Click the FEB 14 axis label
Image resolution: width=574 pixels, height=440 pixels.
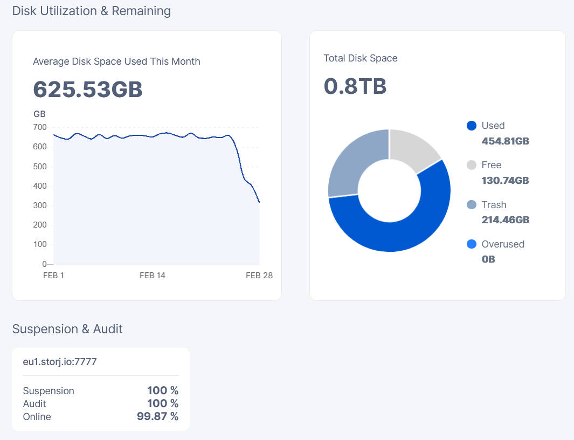pyautogui.click(x=153, y=276)
